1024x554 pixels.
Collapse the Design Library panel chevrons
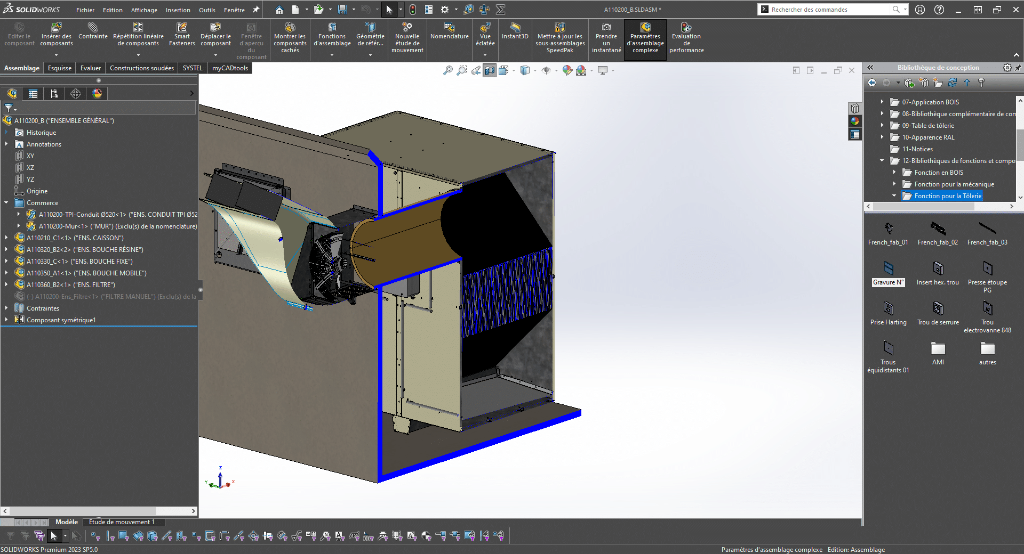click(x=870, y=68)
